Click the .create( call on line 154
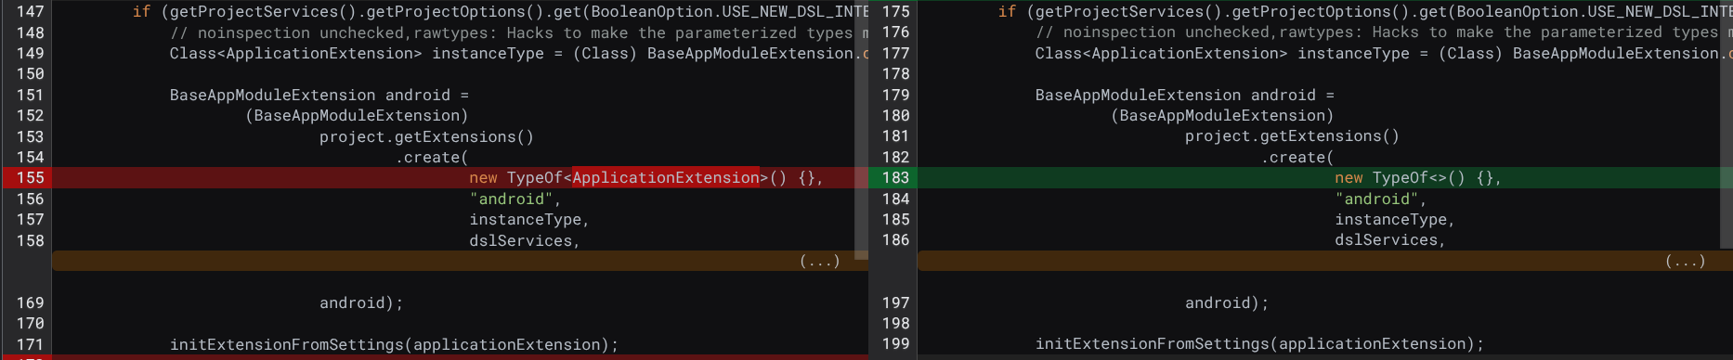The width and height of the screenshot is (1733, 360). click(432, 158)
